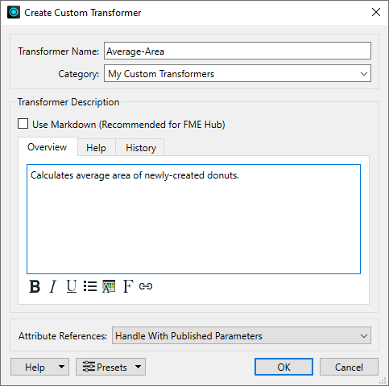
Task: Insert hyperlink using link icon
Action: [x=146, y=286]
